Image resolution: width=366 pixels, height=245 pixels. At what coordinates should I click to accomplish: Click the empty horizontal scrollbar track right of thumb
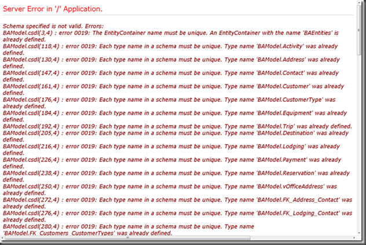click(301, 237)
